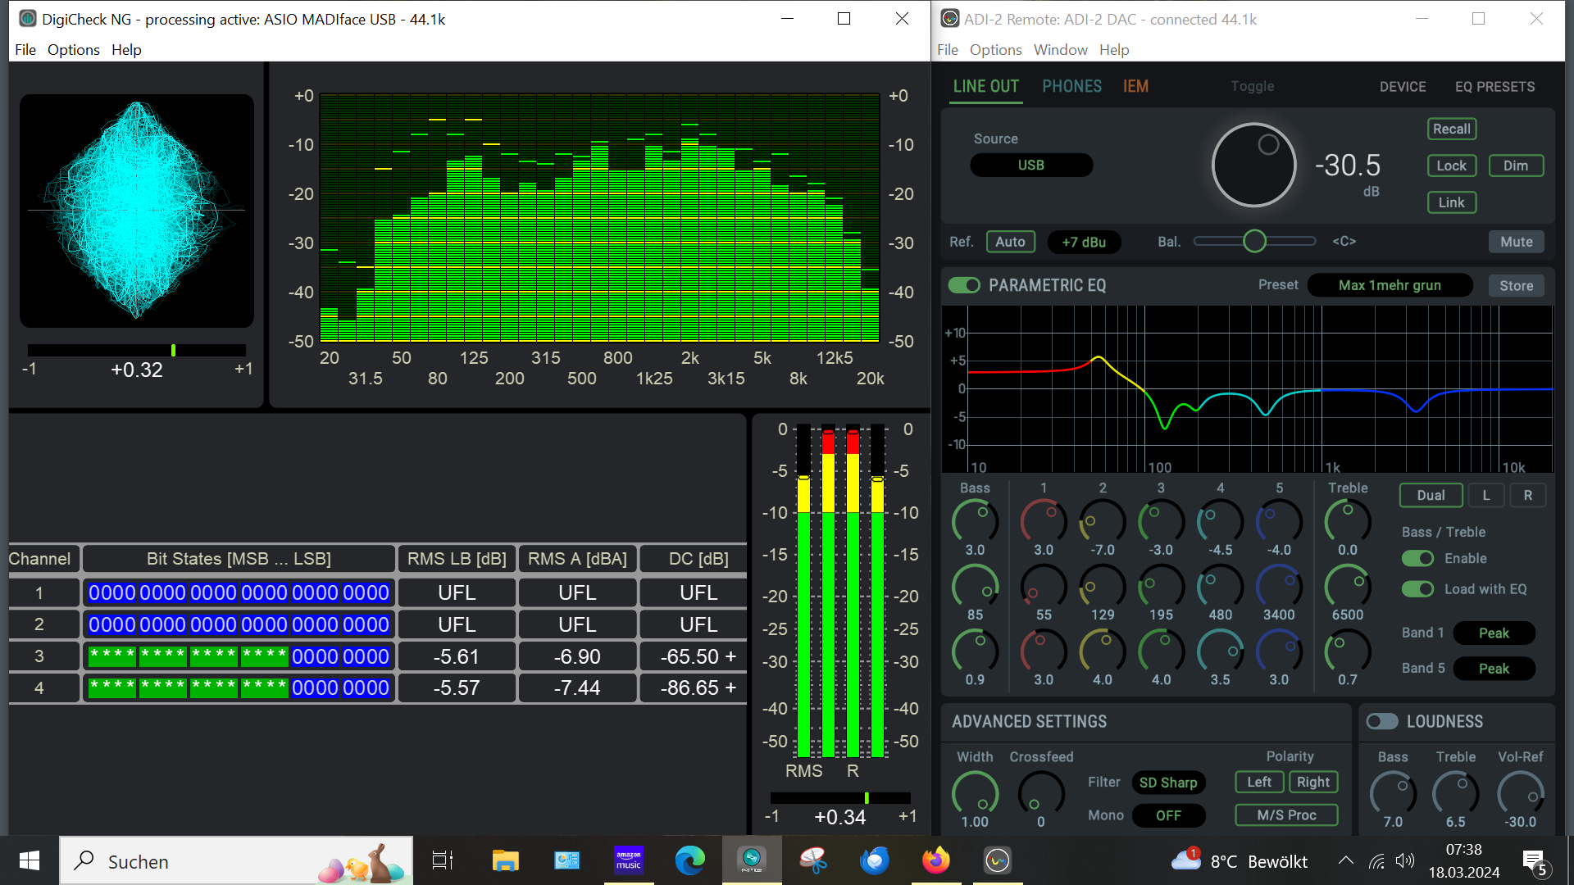1574x885 pixels.
Task: Click the Link button
Action: 1452,202
